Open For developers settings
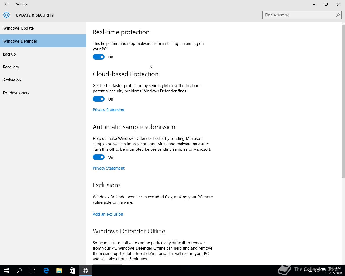The height and width of the screenshot is (276, 345). [x=43, y=93]
